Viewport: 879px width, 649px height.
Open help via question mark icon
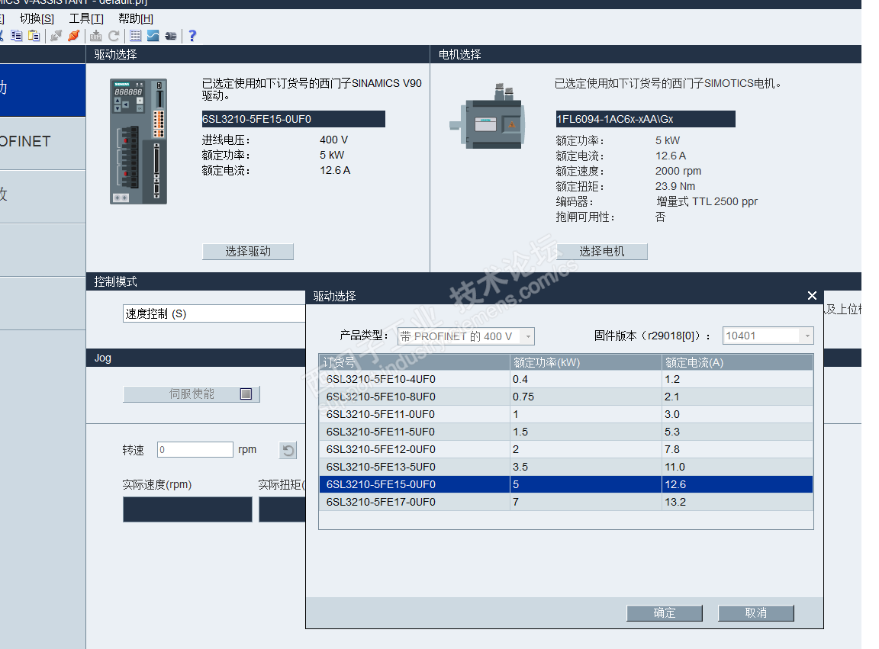click(192, 36)
